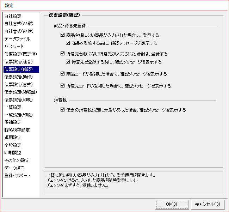The image size is (229, 212).
Task: Uncheck 得意先を登録する前に確認メッセージ checkbox
Action: [x=68, y=62]
